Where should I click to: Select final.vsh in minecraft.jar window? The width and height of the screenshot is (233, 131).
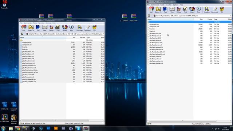(152, 31)
